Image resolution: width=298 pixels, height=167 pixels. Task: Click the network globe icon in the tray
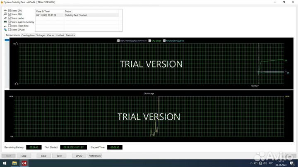click(260, 163)
